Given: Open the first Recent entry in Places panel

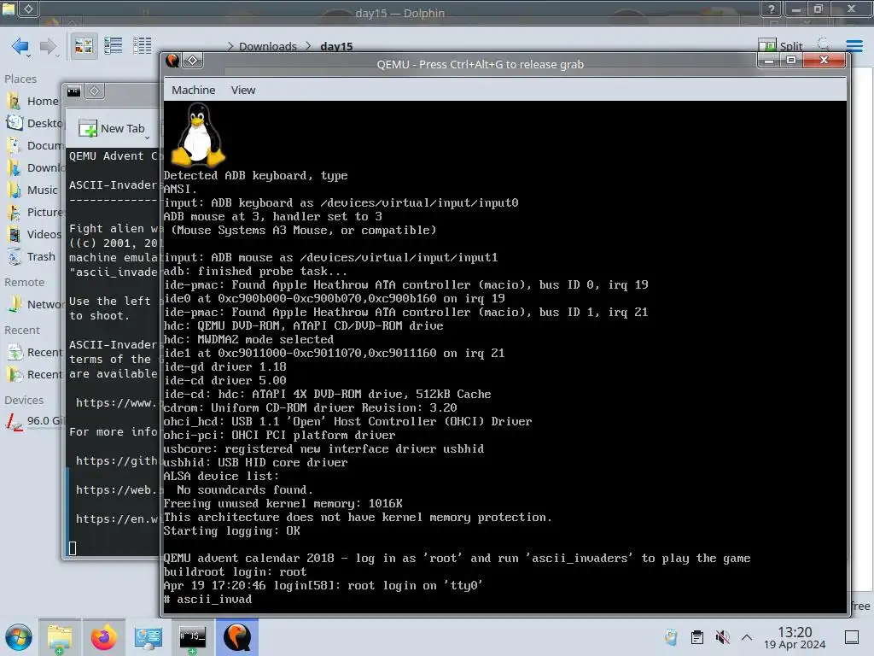Looking at the screenshot, I should (x=33, y=353).
